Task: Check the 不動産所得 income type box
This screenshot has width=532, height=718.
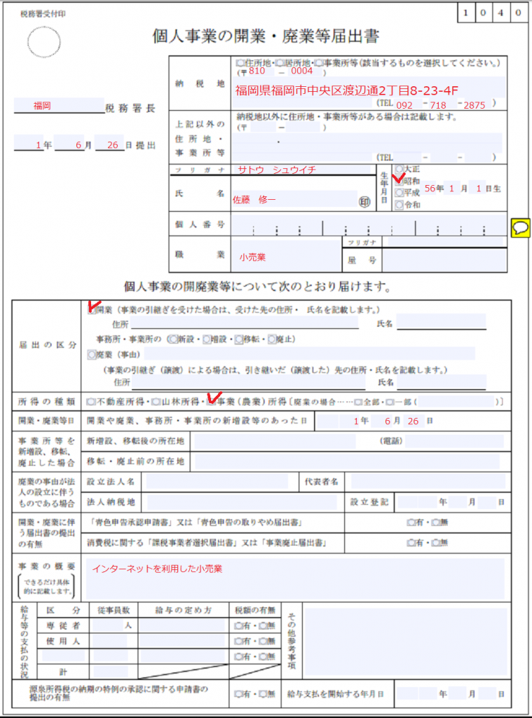Action: click(x=90, y=402)
